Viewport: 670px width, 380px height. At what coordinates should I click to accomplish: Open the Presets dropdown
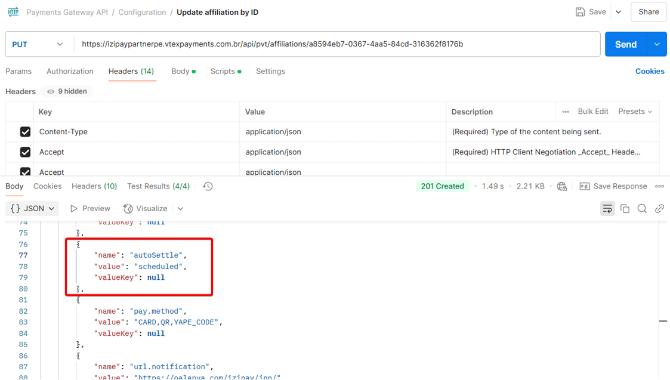(x=635, y=112)
